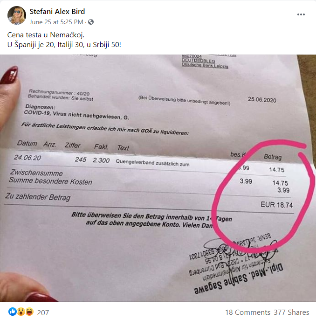Viewport: 316px width, 319px height.
Task: Click the post text 'Cena testa u Nemačkoj.'
Action: [46, 35]
